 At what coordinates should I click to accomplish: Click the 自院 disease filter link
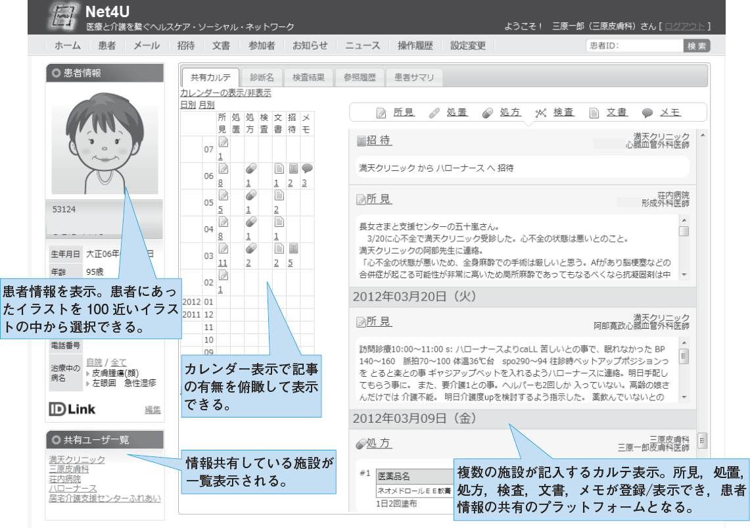tap(94, 362)
